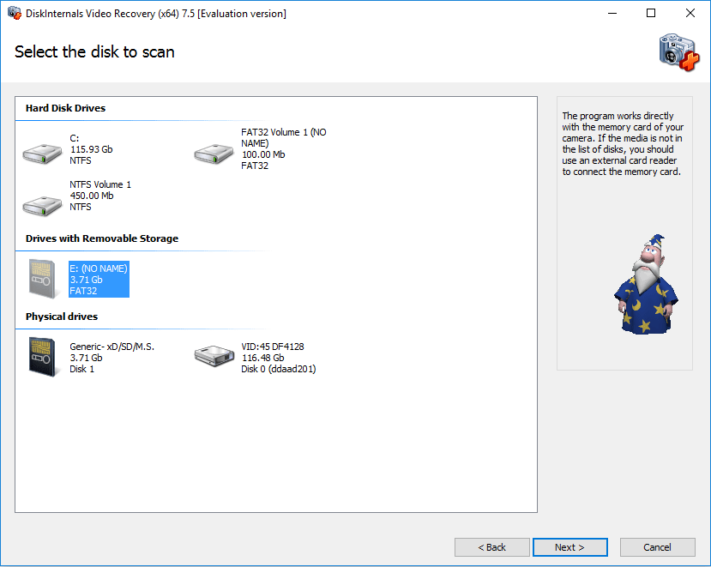
Task: Select the C: drive icon
Action: [42, 154]
